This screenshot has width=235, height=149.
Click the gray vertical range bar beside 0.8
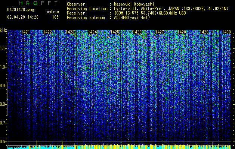coord(7,99)
